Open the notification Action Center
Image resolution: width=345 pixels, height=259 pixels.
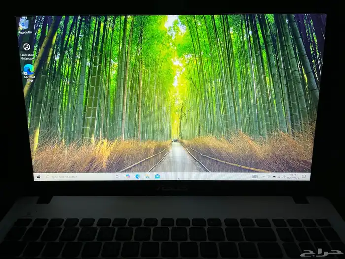tap(304, 177)
